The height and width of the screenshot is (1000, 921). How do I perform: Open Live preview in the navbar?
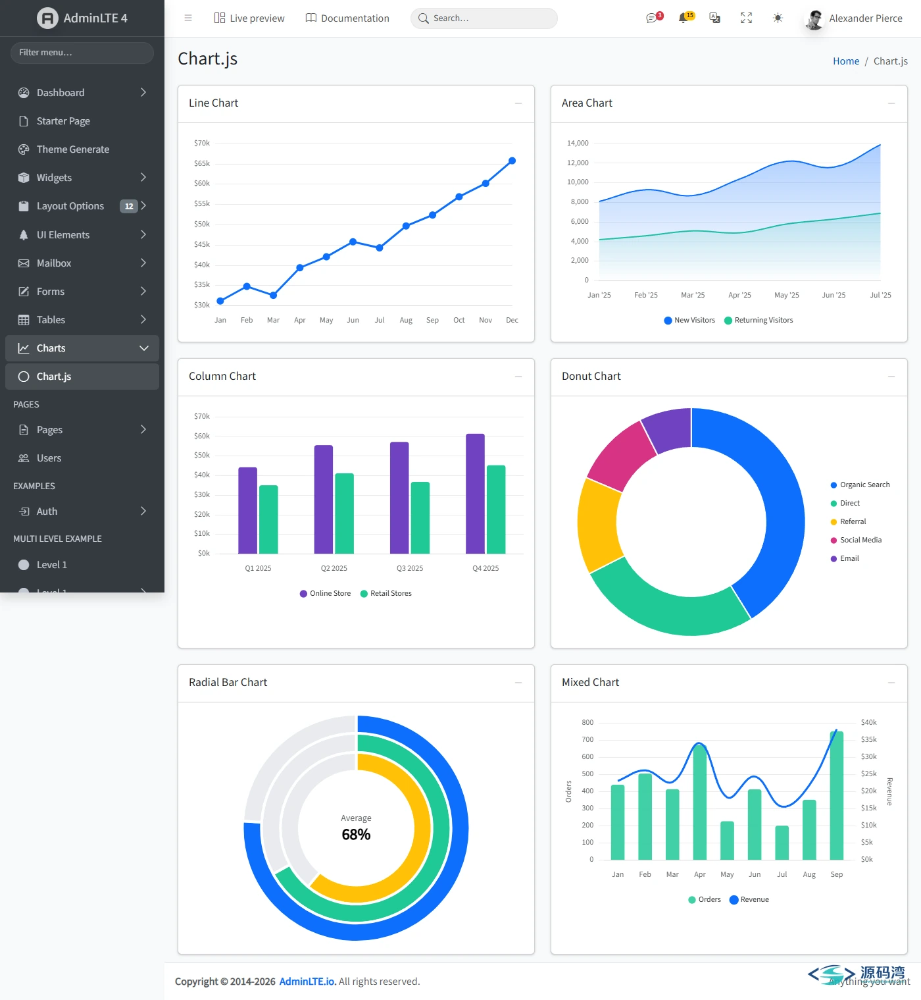(x=249, y=18)
